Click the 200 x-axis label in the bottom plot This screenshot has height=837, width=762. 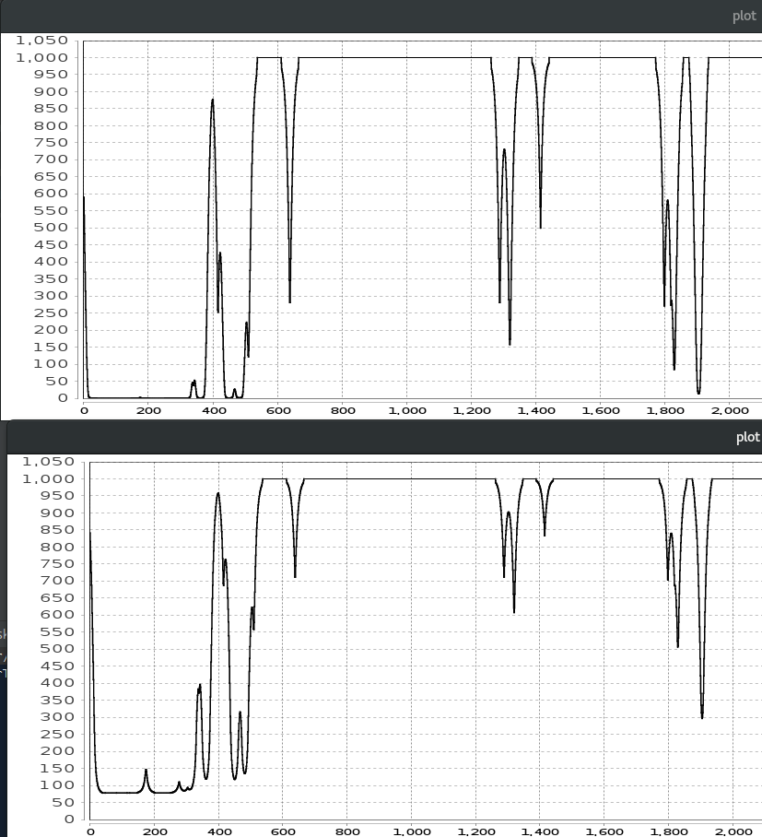pyautogui.click(x=155, y=831)
